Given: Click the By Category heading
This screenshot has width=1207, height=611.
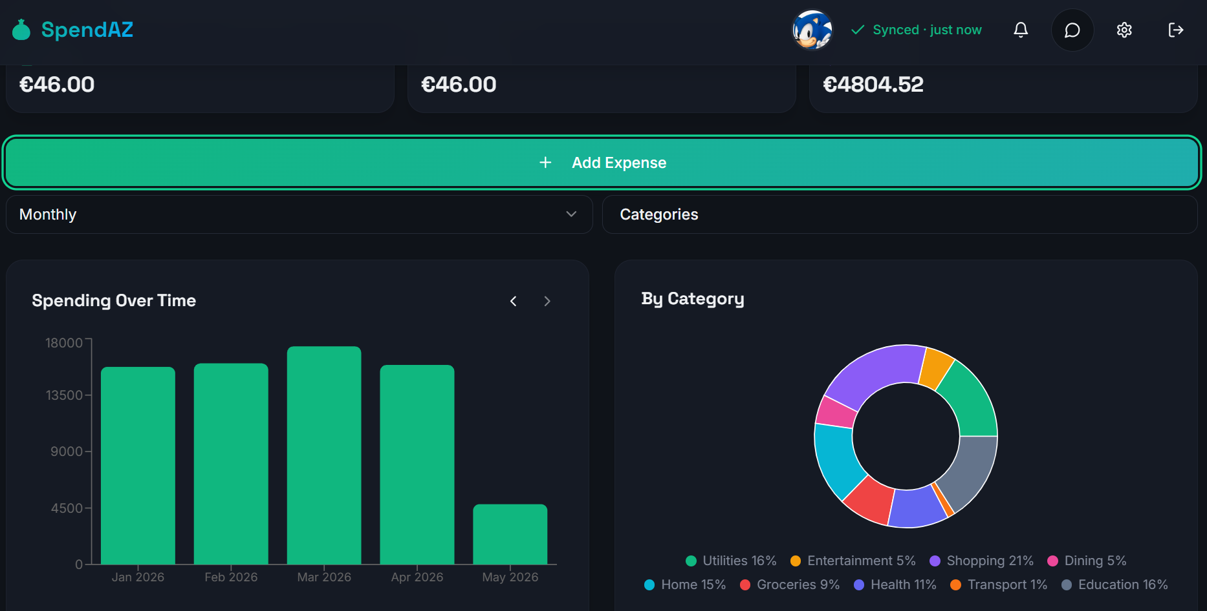Looking at the screenshot, I should coord(693,298).
